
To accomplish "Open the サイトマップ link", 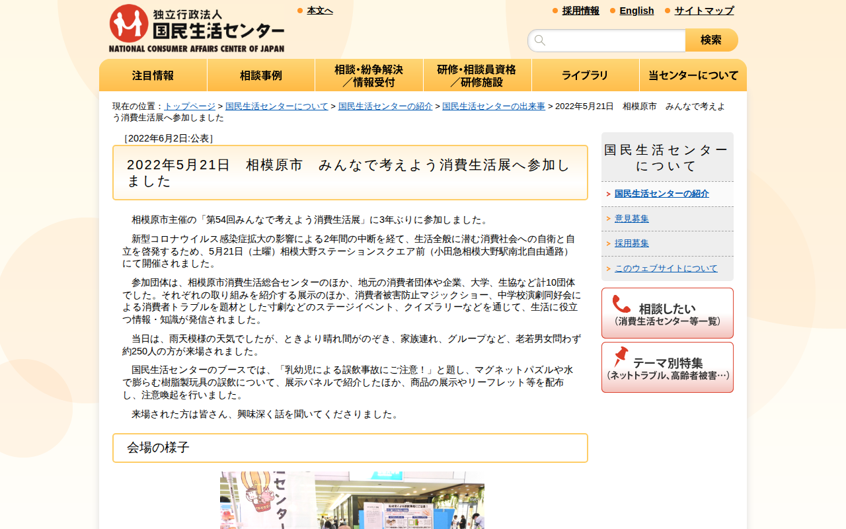I will 704,11.
